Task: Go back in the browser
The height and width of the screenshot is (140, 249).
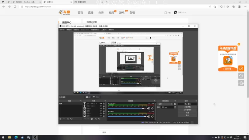Action: point(3,7)
